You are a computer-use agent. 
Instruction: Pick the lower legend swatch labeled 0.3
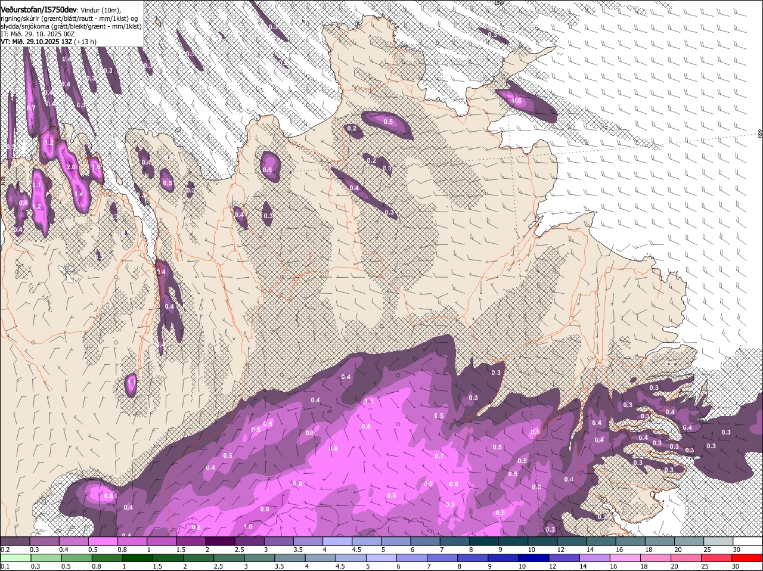(46, 558)
